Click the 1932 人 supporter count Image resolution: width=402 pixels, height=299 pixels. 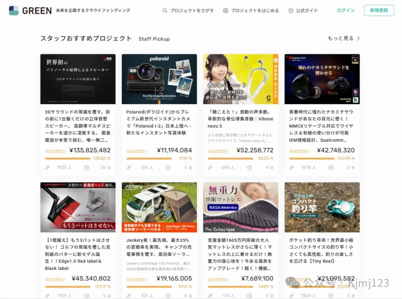[64, 168]
